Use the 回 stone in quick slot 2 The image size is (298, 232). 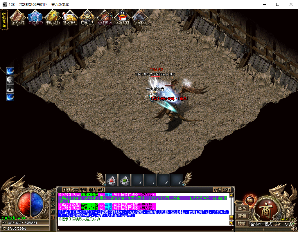click(125, 180)
